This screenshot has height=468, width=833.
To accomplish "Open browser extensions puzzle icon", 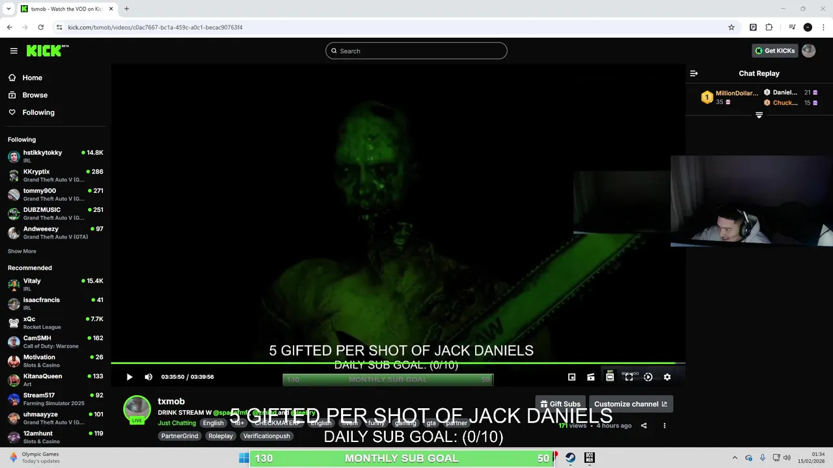I will point(769,27).
